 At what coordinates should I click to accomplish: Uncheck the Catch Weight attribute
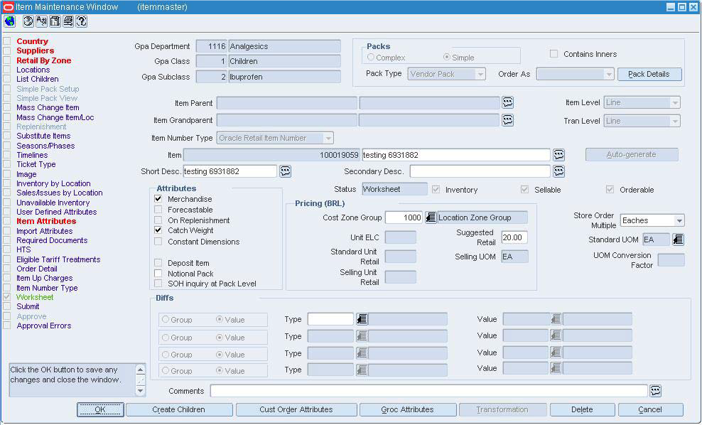pos(158,230)
